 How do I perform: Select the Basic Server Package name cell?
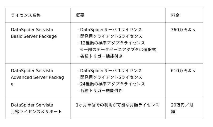34,33
